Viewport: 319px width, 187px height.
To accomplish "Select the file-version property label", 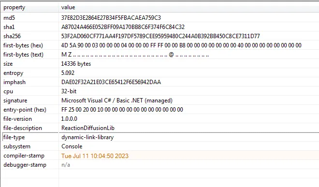I will pyautogui.click(x=17, y=119).
